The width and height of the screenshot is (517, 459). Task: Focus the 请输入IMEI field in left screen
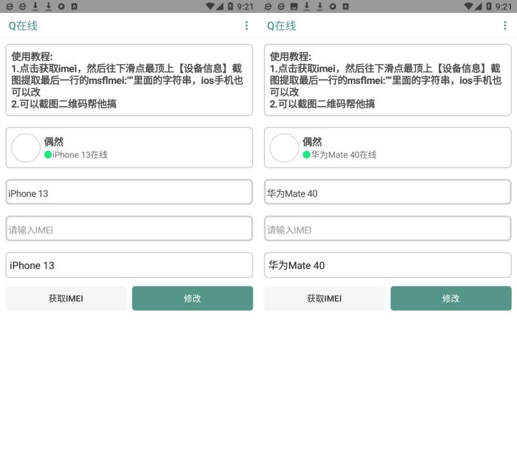[x=129, y=229]
